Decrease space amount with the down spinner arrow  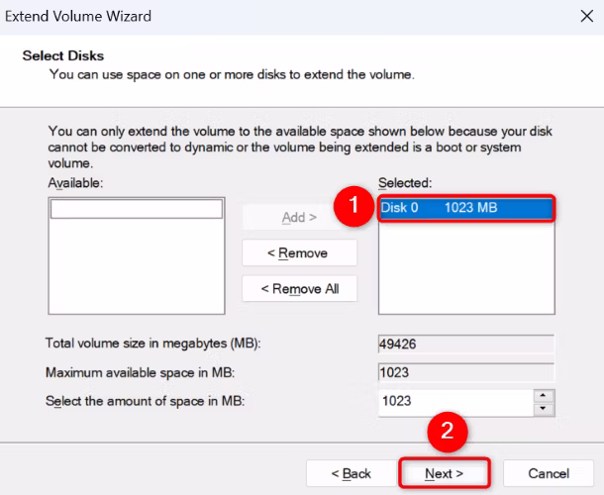click(544, 409)
